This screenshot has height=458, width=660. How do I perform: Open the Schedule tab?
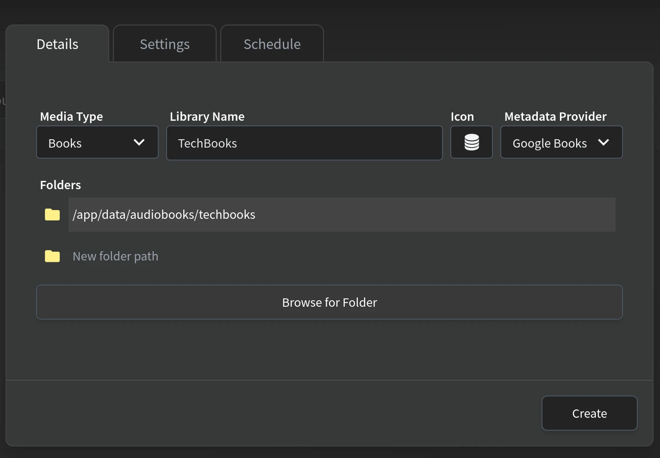point(272,43)
